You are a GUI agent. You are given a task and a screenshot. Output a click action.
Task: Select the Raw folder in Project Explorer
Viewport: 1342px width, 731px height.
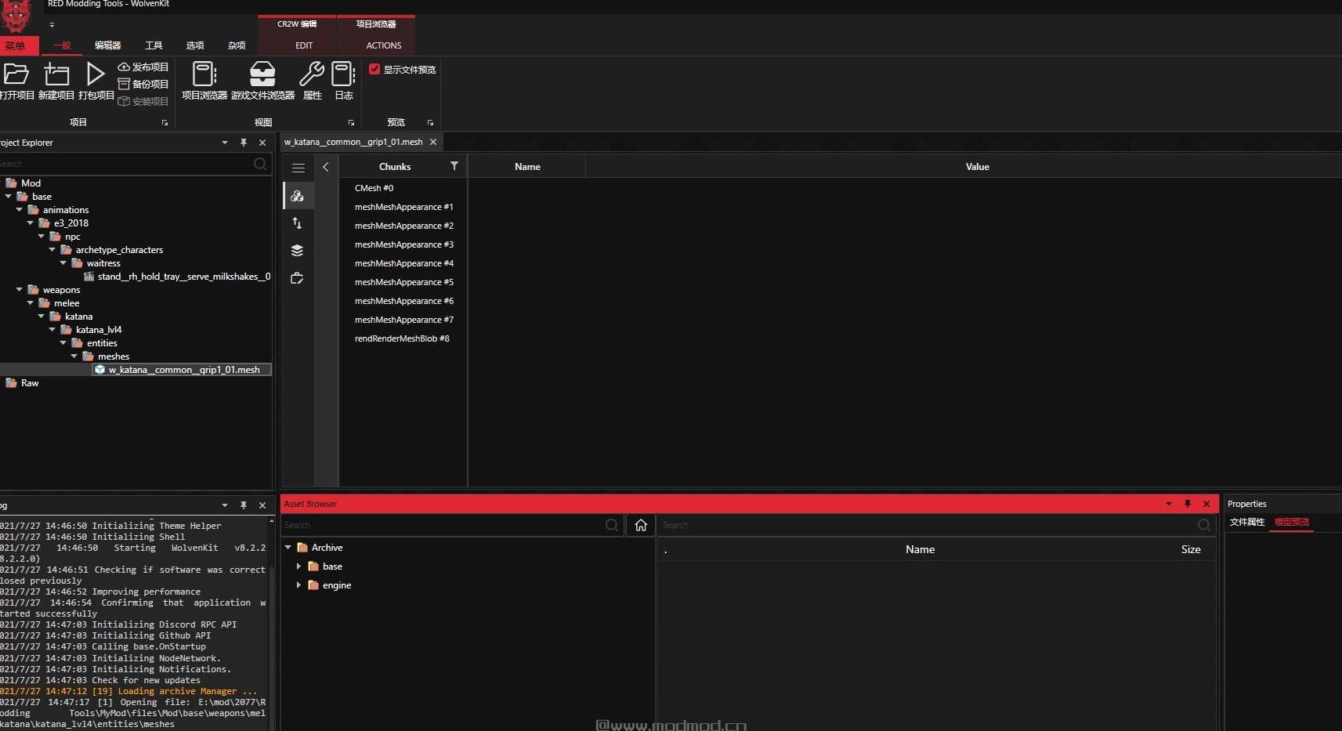[30, 383]
